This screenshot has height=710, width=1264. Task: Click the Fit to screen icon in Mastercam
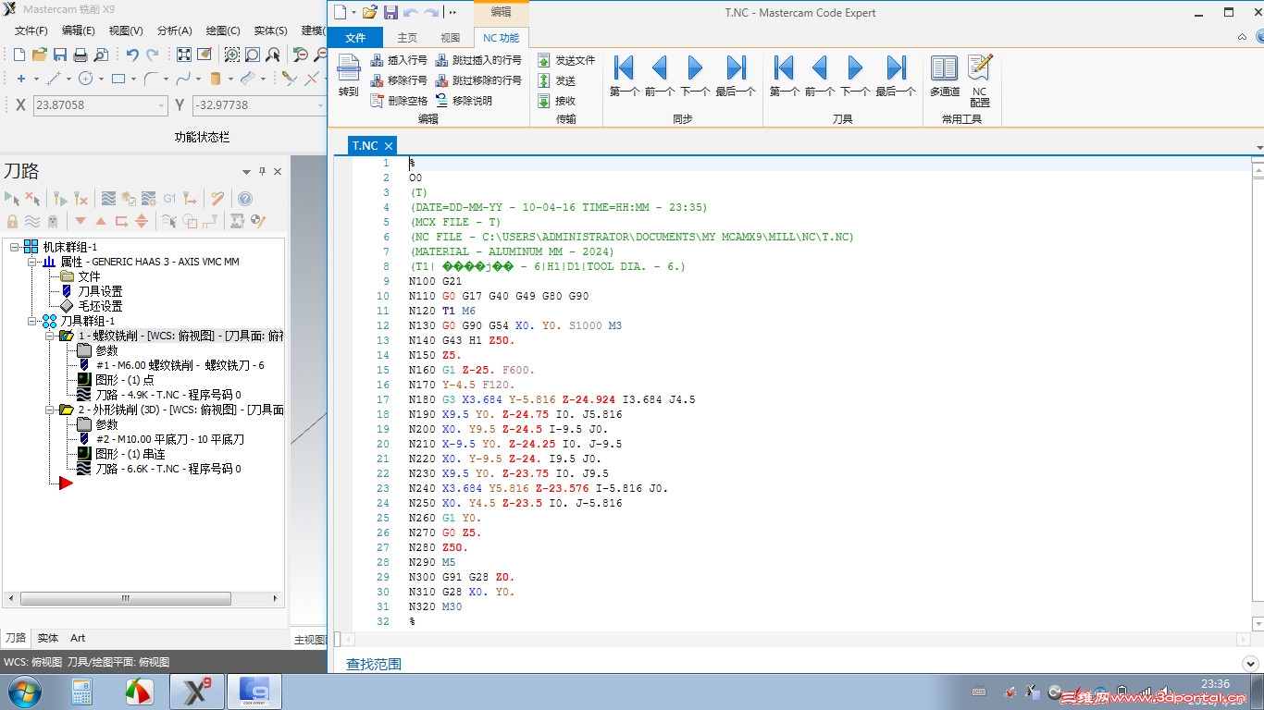click(x=184, y=55)
